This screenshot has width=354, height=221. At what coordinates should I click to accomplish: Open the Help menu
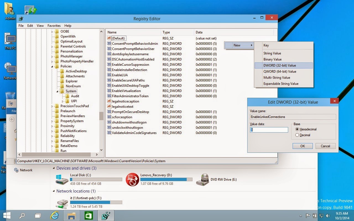[68, 26]
